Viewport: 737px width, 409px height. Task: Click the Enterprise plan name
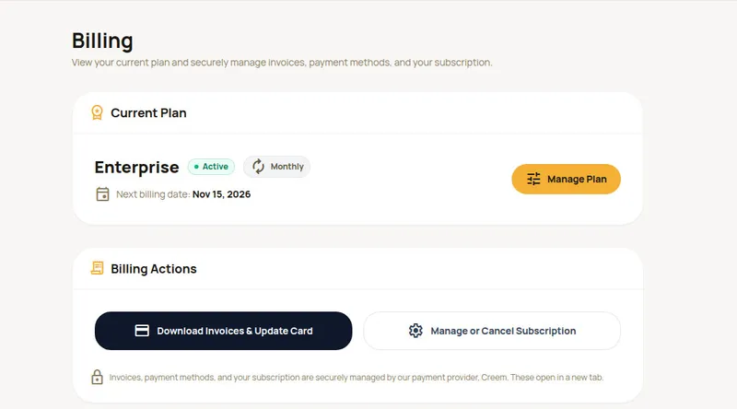click(x=136, y=168)
